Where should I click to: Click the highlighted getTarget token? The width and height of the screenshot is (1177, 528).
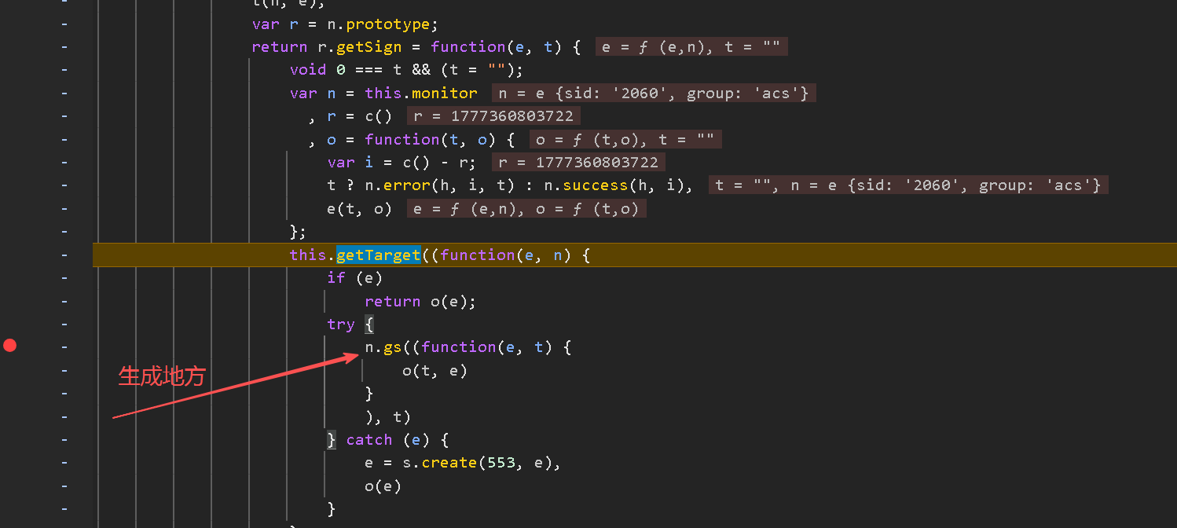(379, 255)
